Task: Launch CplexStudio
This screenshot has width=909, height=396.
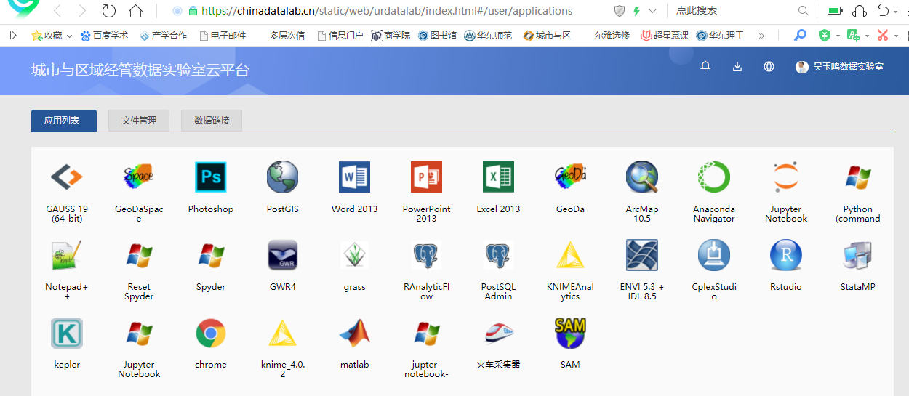Action: click(x=714, y=255)
